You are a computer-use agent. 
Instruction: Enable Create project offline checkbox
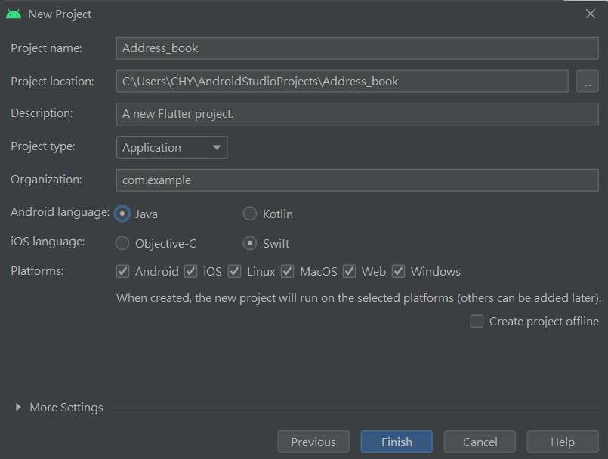coord(477,322)
